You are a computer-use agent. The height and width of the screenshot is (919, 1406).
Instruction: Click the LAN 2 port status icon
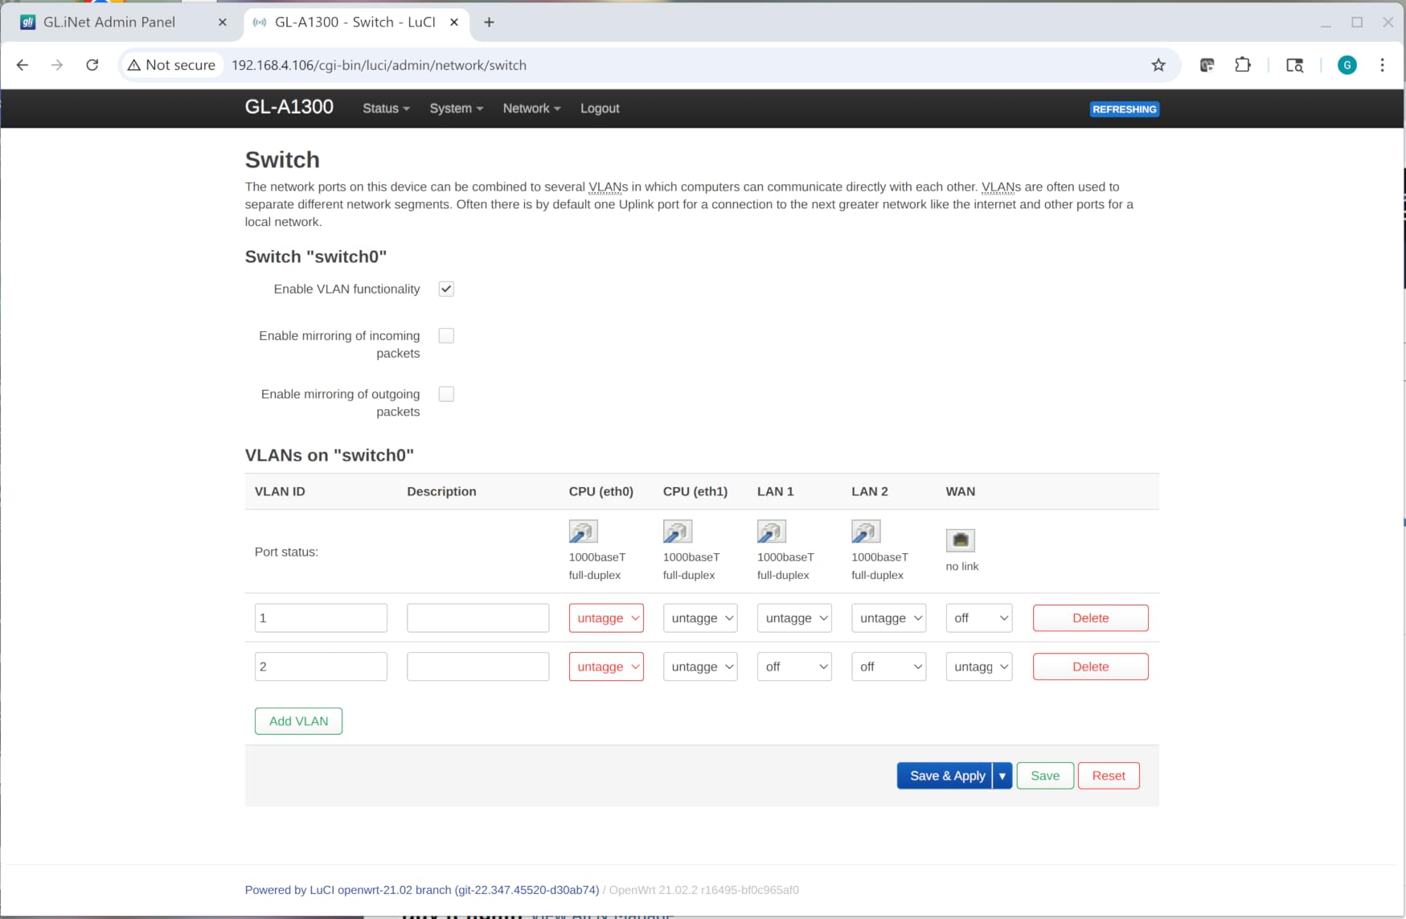866,531
